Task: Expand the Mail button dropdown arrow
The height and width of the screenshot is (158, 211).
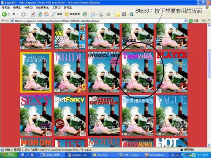Action: [x=96, y=14]
